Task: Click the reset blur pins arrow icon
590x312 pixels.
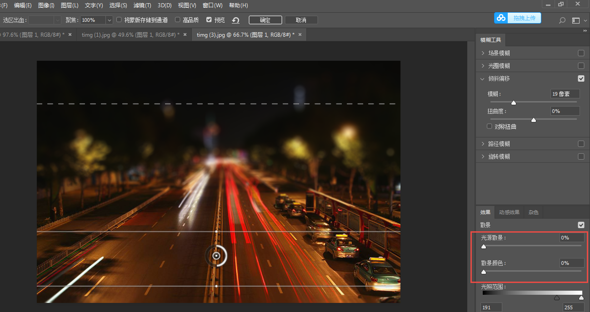Action: [235, 20]
